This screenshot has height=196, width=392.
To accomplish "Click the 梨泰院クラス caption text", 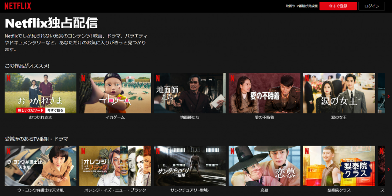I will (x=339, y=190).
